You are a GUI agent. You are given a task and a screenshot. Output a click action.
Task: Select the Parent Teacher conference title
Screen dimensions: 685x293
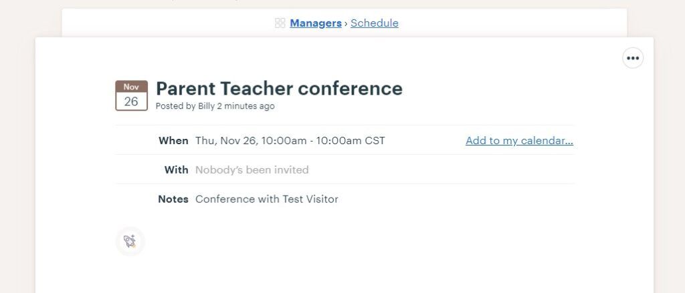tap(279, 89)
